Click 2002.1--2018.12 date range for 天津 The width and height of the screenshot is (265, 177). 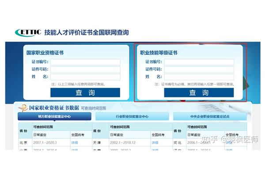tap(123, 142)
